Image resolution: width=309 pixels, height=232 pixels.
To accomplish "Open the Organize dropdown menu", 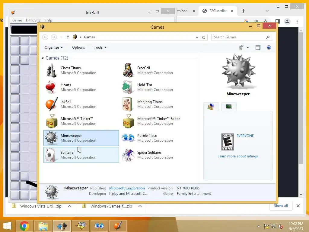I will pyautogui.click(x=54, y=47).
